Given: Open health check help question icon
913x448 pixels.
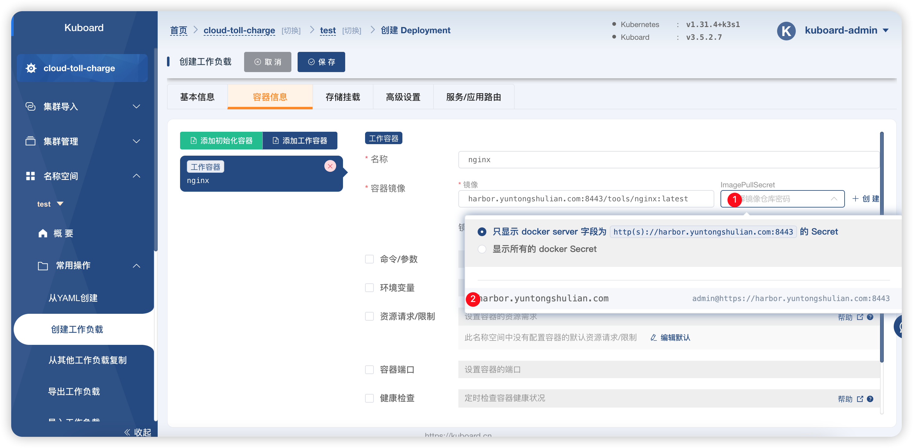Looking at the screenshot, I should [870, 399].
